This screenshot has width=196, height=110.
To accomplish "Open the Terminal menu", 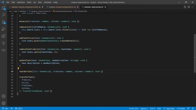I will coord(47,2).
